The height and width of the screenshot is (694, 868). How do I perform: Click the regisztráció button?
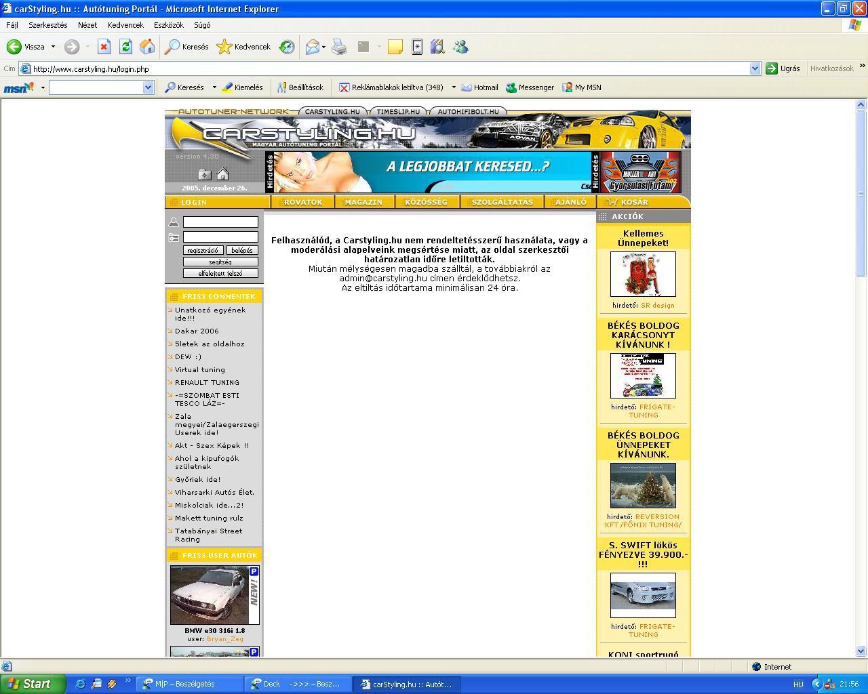[203, 250]
